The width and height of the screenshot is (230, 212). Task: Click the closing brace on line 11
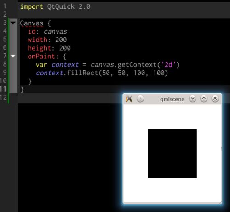pyautogui.click(x=22, y=90)
